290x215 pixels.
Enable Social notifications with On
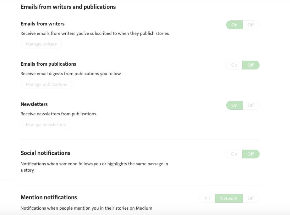(x=234, y=154)
